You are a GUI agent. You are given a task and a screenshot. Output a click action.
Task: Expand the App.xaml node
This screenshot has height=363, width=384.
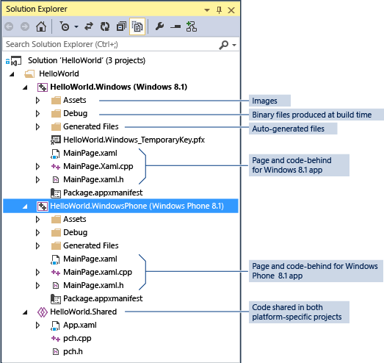(x=37, y=326)
